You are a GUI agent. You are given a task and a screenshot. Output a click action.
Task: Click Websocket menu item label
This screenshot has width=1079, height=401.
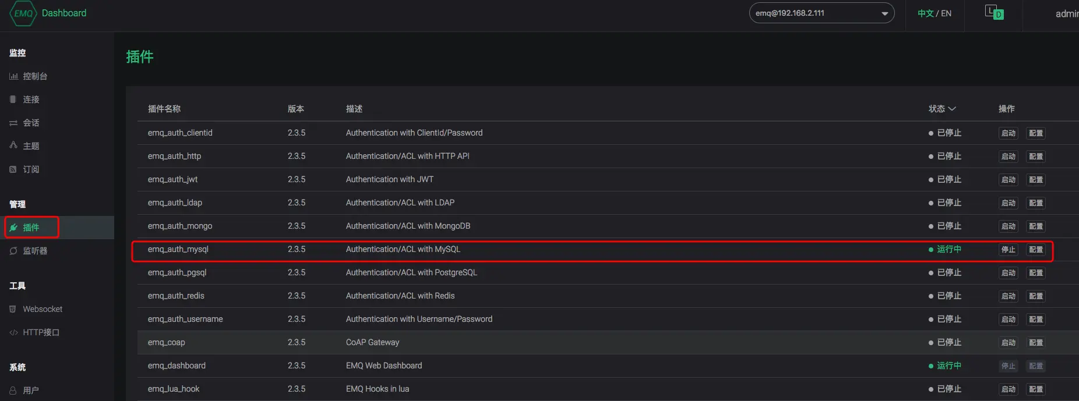point(43,309)
